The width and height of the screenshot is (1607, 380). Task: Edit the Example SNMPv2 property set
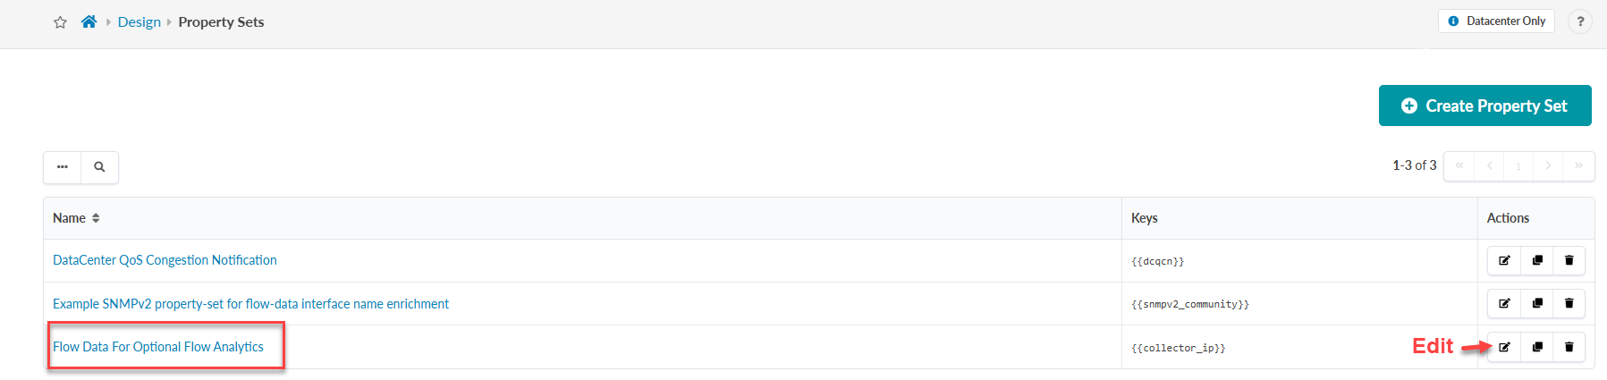1504,303
